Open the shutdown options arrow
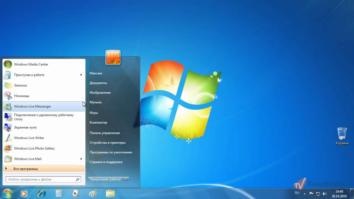Viewport: 354px width, 199px height. 126,179
